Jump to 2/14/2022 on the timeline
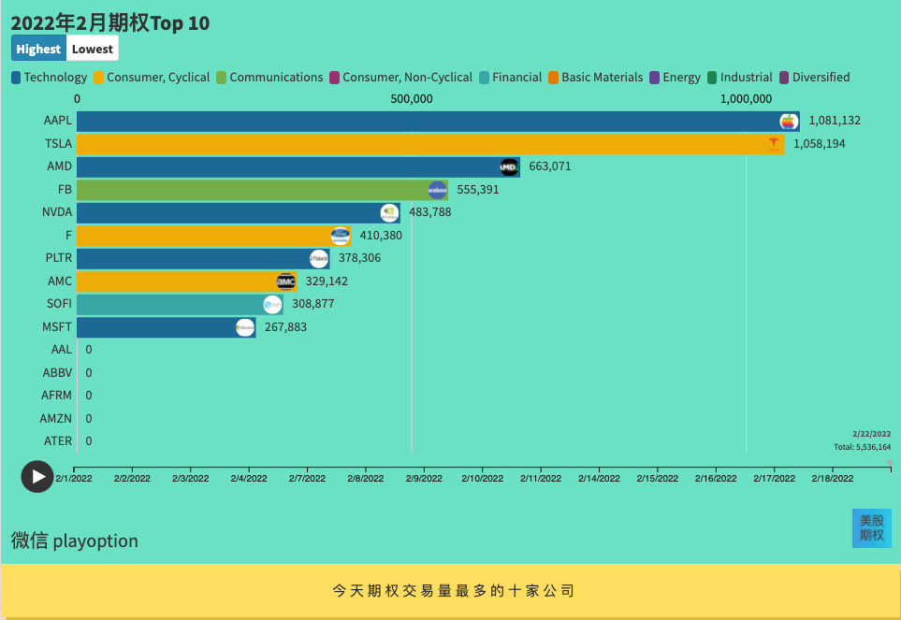 click(x=599, y=478)
